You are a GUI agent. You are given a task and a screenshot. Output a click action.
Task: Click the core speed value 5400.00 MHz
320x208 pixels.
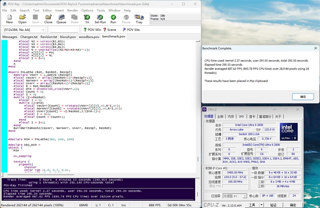pyautogui.click(x=235, y=172)
